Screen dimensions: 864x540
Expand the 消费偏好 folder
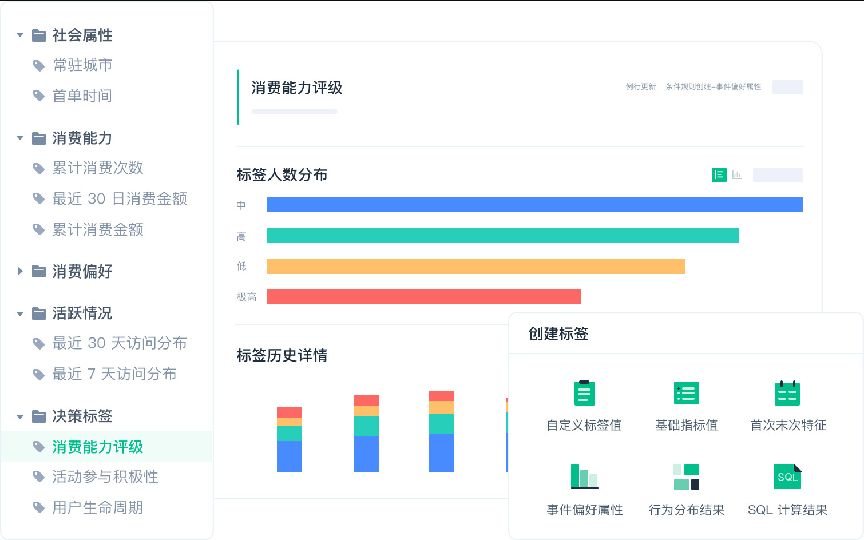[x=20, y=271]
